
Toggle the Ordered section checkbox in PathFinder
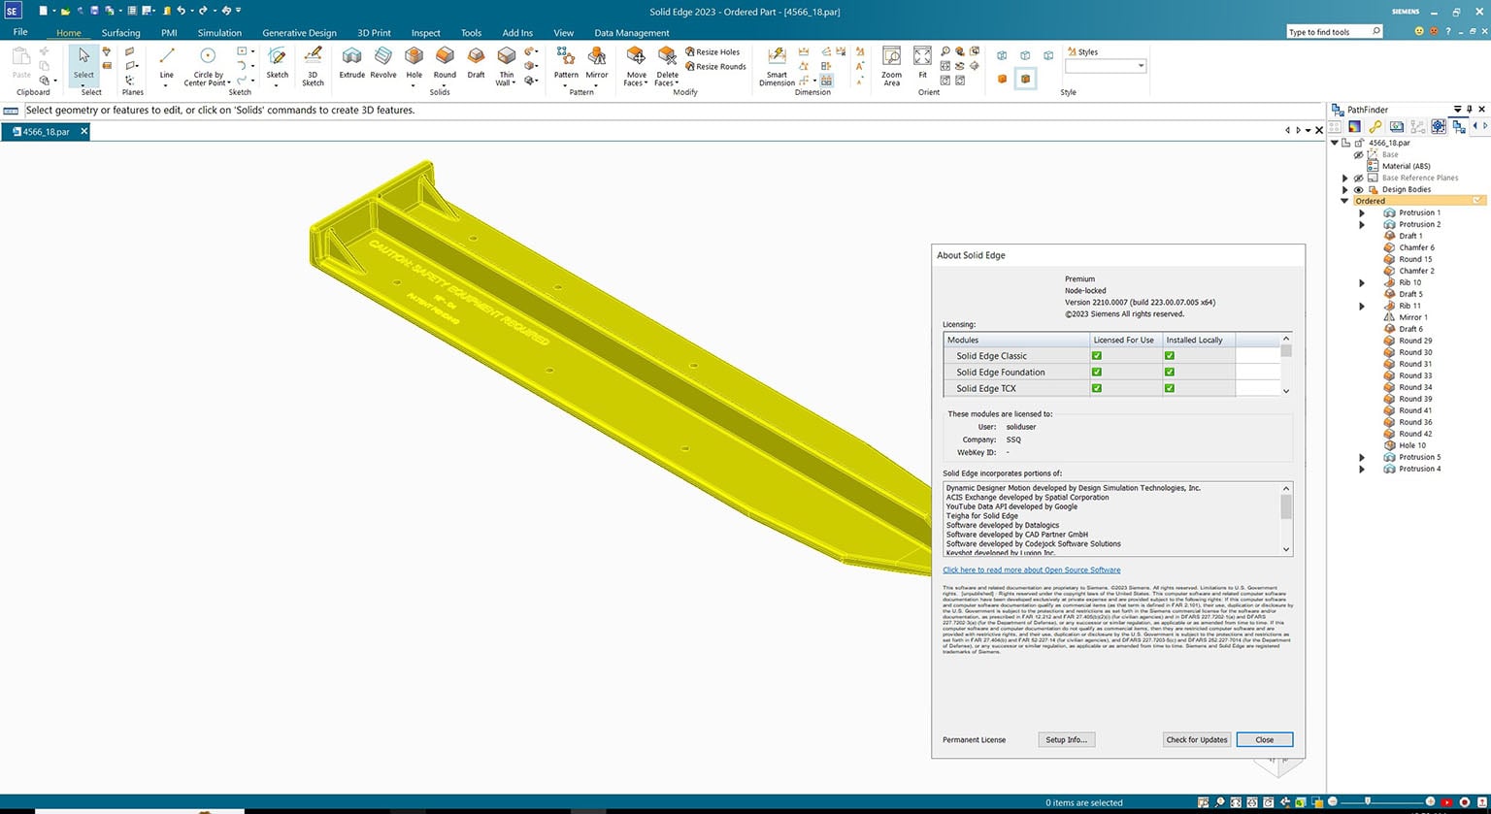(1477, 201)
